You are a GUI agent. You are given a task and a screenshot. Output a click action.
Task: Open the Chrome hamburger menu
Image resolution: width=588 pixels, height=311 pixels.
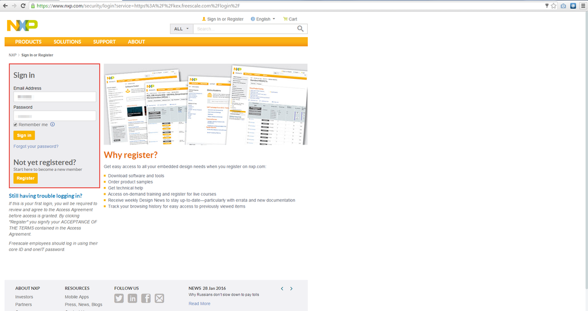[x=583, y=6]
